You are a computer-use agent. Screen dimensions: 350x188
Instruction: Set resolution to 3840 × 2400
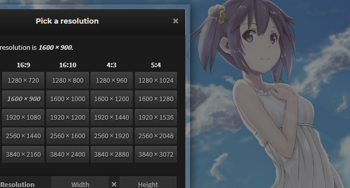click(67, 155)
